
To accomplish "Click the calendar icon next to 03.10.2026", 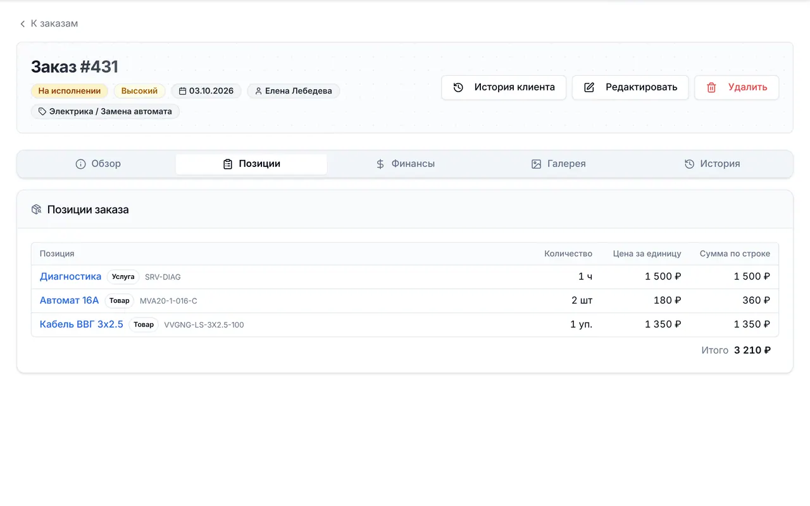I will pyautogui.click(x=182, y=91).
